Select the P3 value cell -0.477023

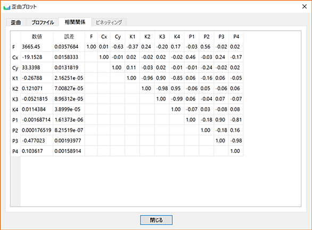click(37, 141)
